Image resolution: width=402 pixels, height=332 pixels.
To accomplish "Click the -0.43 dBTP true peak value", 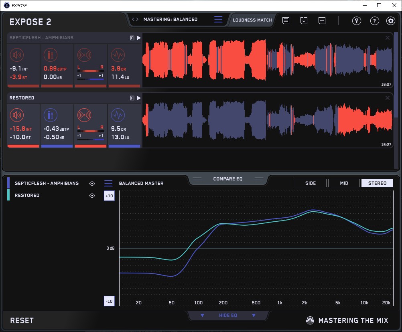I will click(56, 129).
